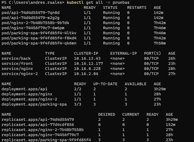Click service/back cluster IP 10.16.13.43
Viewport: 194px width, 142px height.
[87, 58]
